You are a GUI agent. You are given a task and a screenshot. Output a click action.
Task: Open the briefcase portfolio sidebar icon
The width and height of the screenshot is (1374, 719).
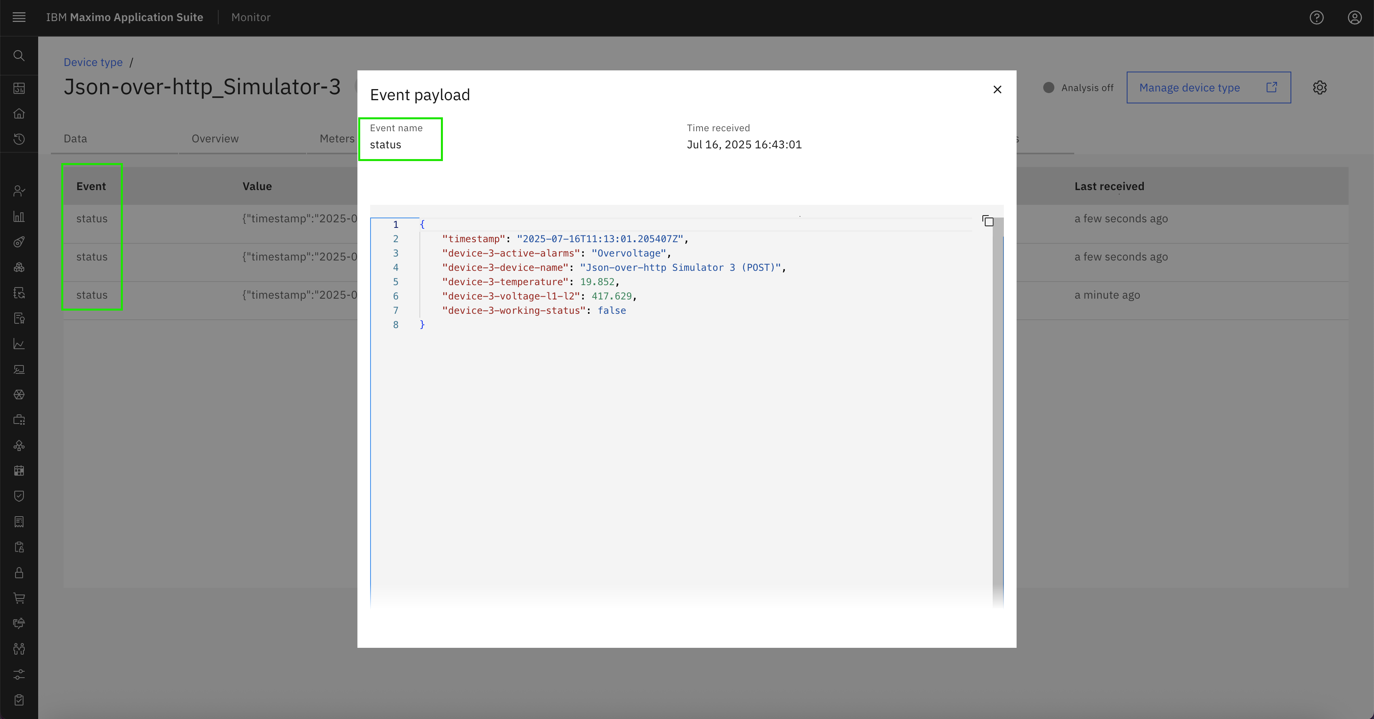[x=19, y=420]
